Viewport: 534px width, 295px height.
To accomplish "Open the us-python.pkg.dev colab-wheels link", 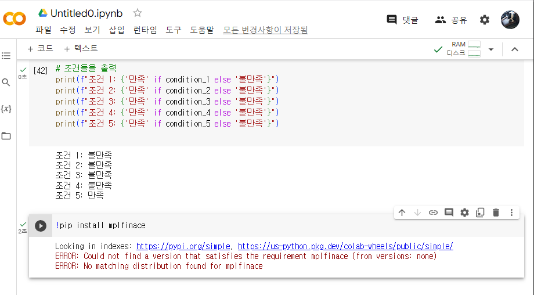I will pyautogui.click(x=345, y=246).
